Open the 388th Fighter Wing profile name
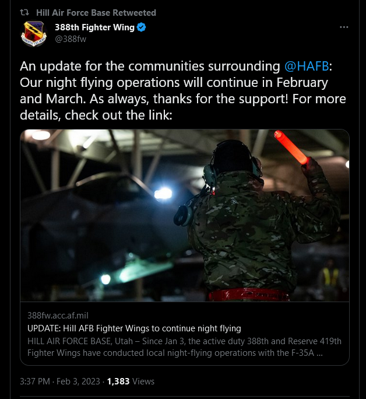The width and height of the screenshot is (366, 399). (x=94, y=27)
